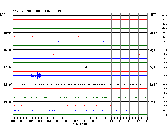Click the Zeit [min] axis title
This screenshot has height=128, width=168.
[x=80, y=124]
